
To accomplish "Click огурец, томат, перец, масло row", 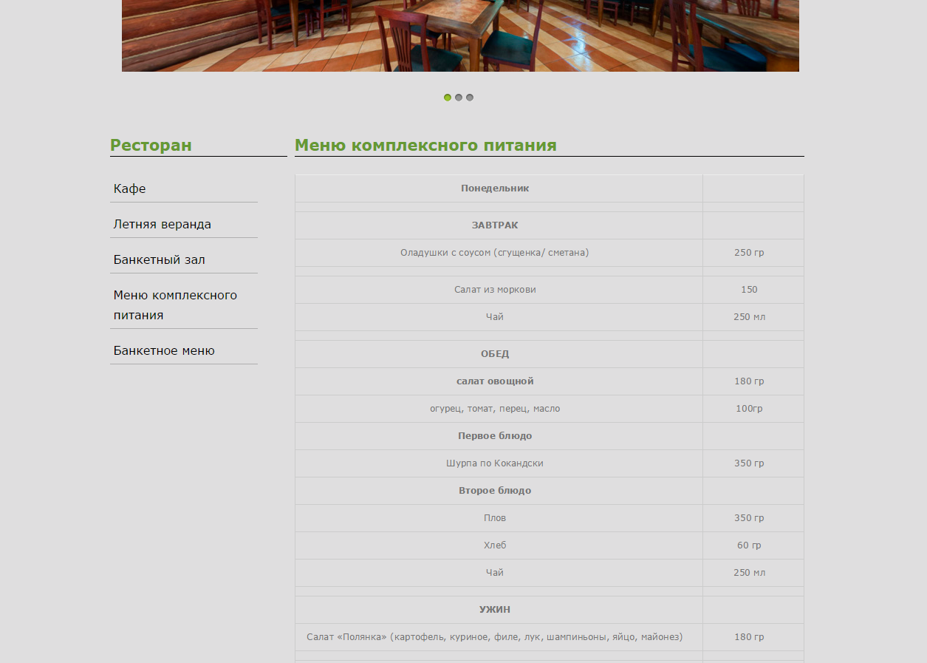I will pyautogui.click(x=495, y=409).
